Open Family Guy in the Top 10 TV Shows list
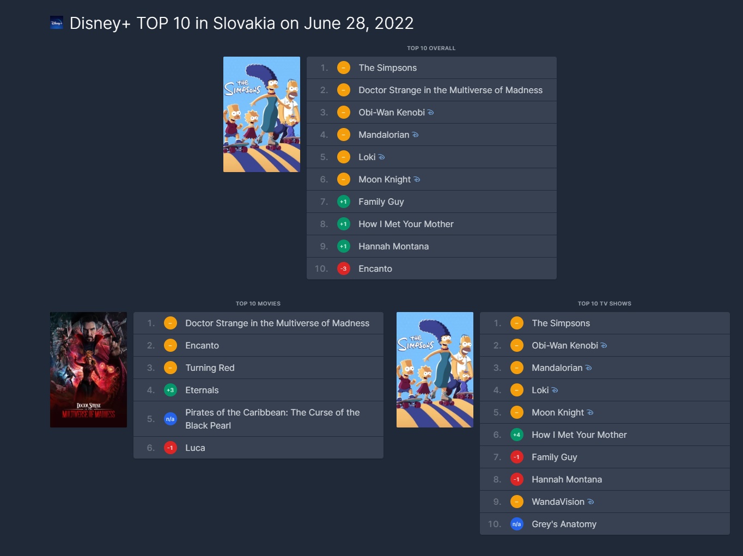The width and height of the screenshot is (743, 556). [555, 457]
